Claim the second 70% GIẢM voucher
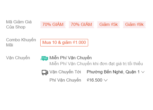 click(x=81, y=25)
